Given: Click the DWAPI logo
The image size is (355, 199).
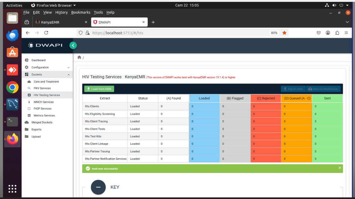Looking at the screenshot, I should (45, 45).
